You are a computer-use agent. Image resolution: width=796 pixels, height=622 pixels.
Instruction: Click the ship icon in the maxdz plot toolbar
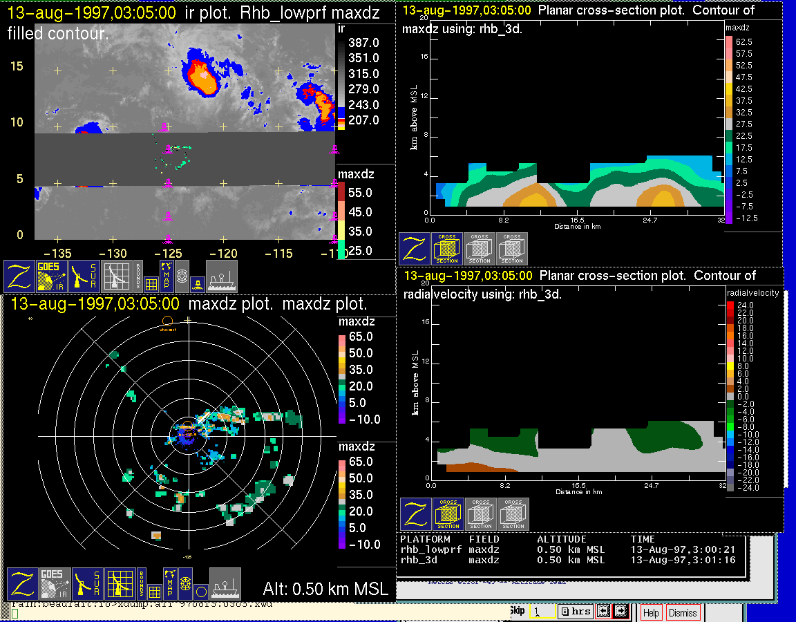(225, 584)
